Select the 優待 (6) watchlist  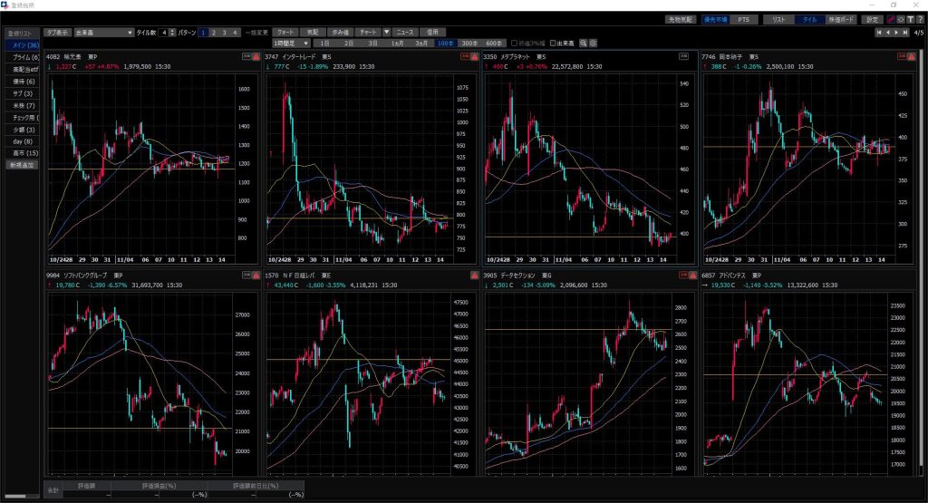point(23,81)
